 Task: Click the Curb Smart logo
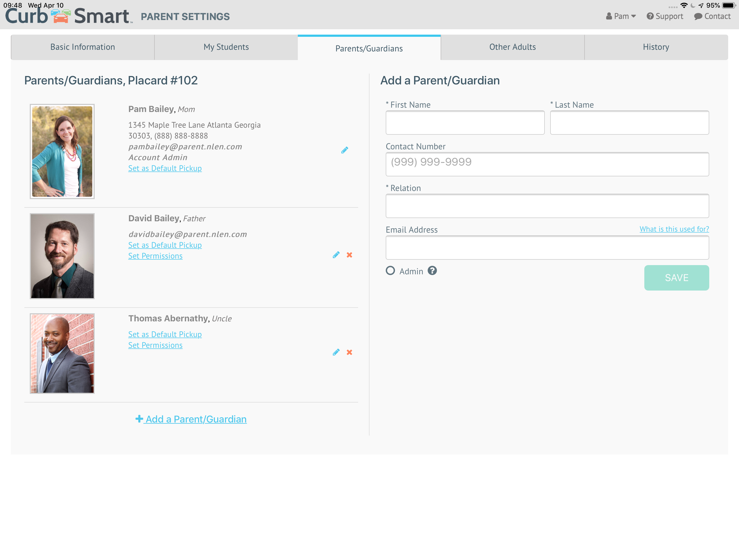point(68,16)
